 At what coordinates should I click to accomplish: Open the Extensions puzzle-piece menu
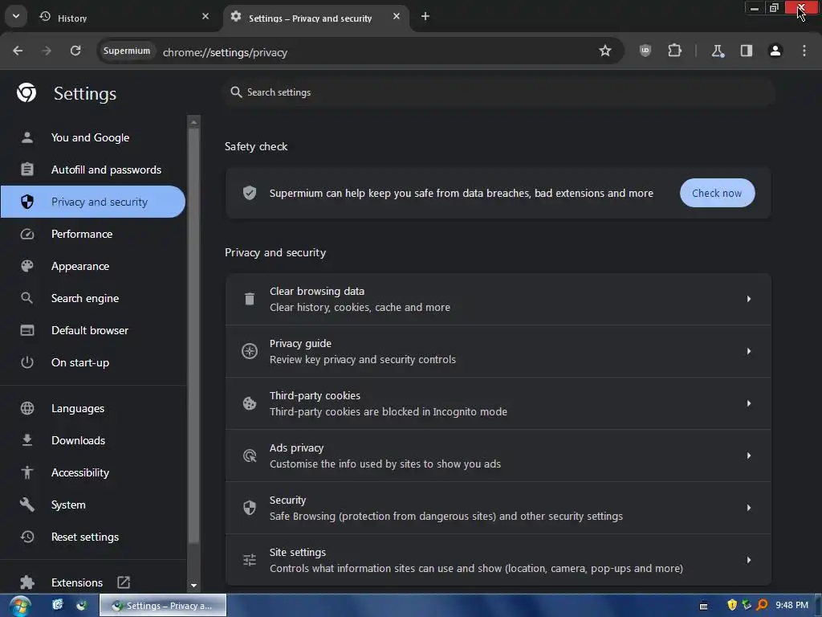click(x=674, y=51)
